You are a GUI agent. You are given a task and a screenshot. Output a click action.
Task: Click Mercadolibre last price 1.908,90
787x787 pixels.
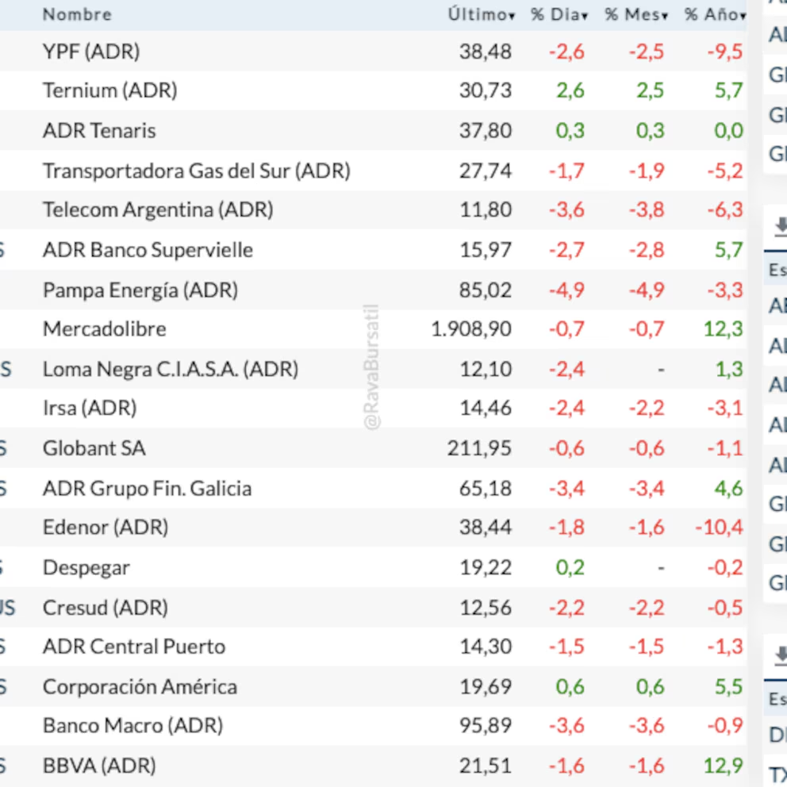click(471, 329)
